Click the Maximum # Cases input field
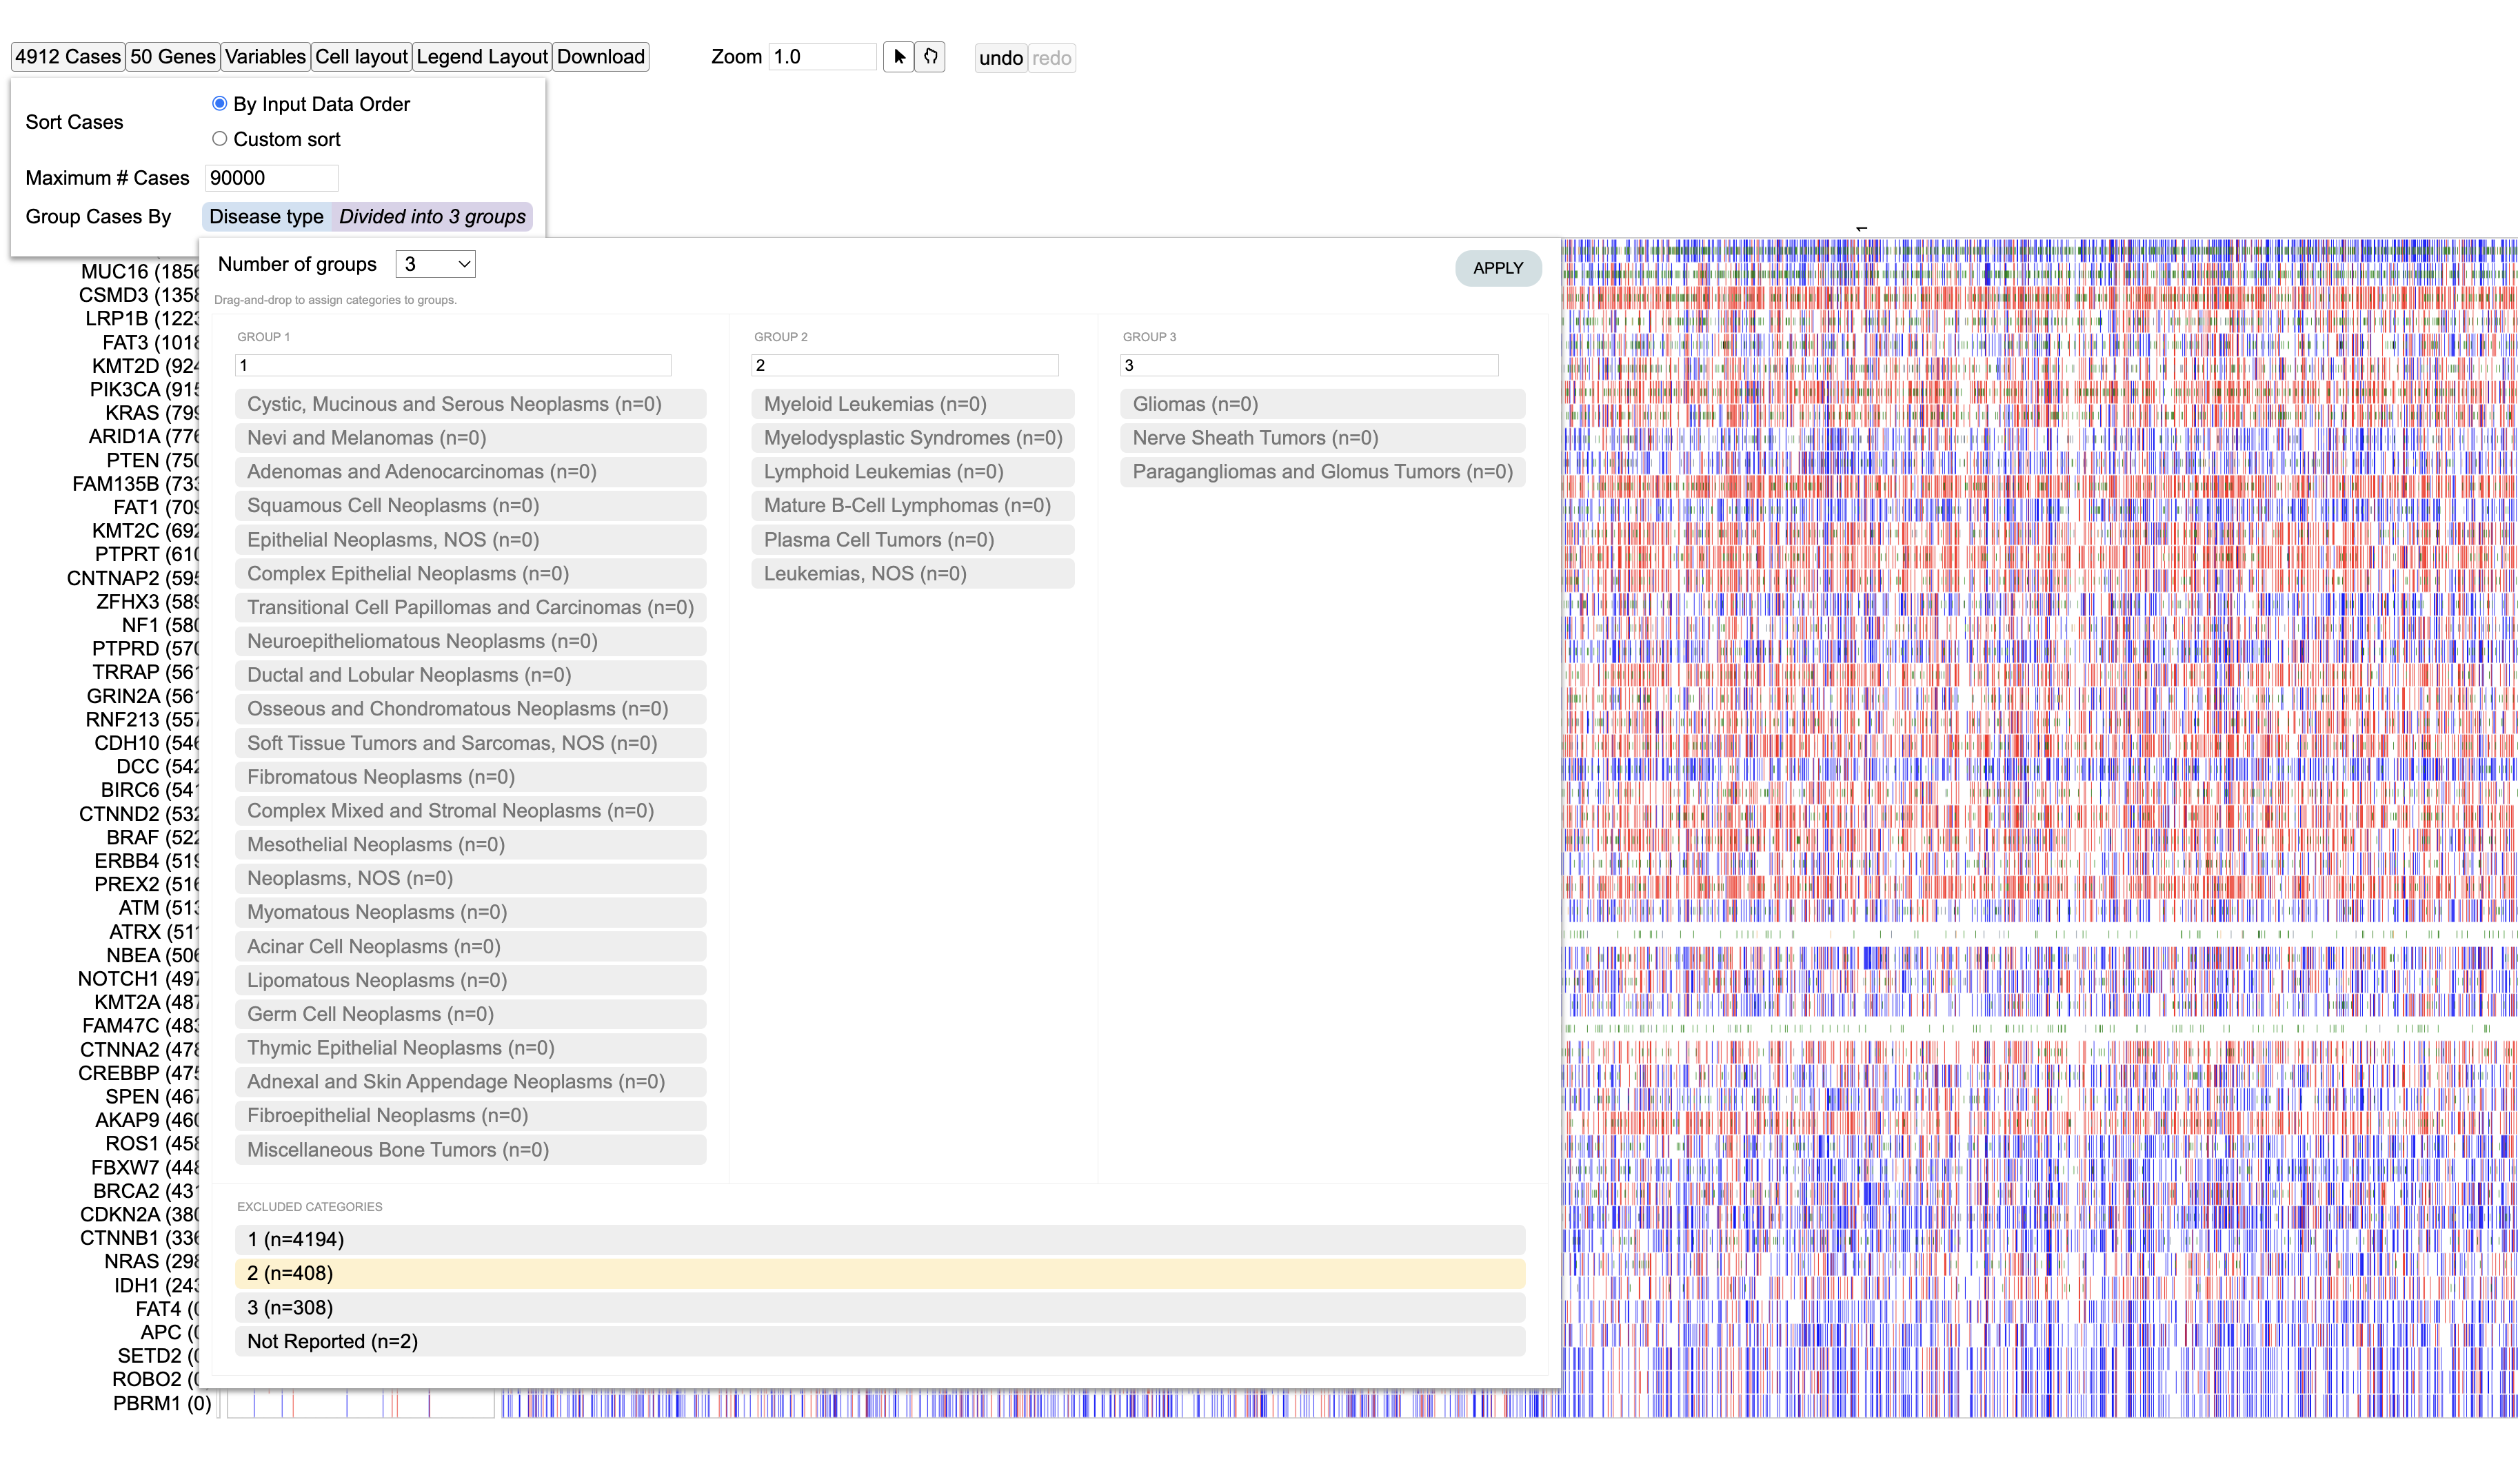Image resolution: width=2518 pixels, height=1484 pixels. click(x=271, y=177)
